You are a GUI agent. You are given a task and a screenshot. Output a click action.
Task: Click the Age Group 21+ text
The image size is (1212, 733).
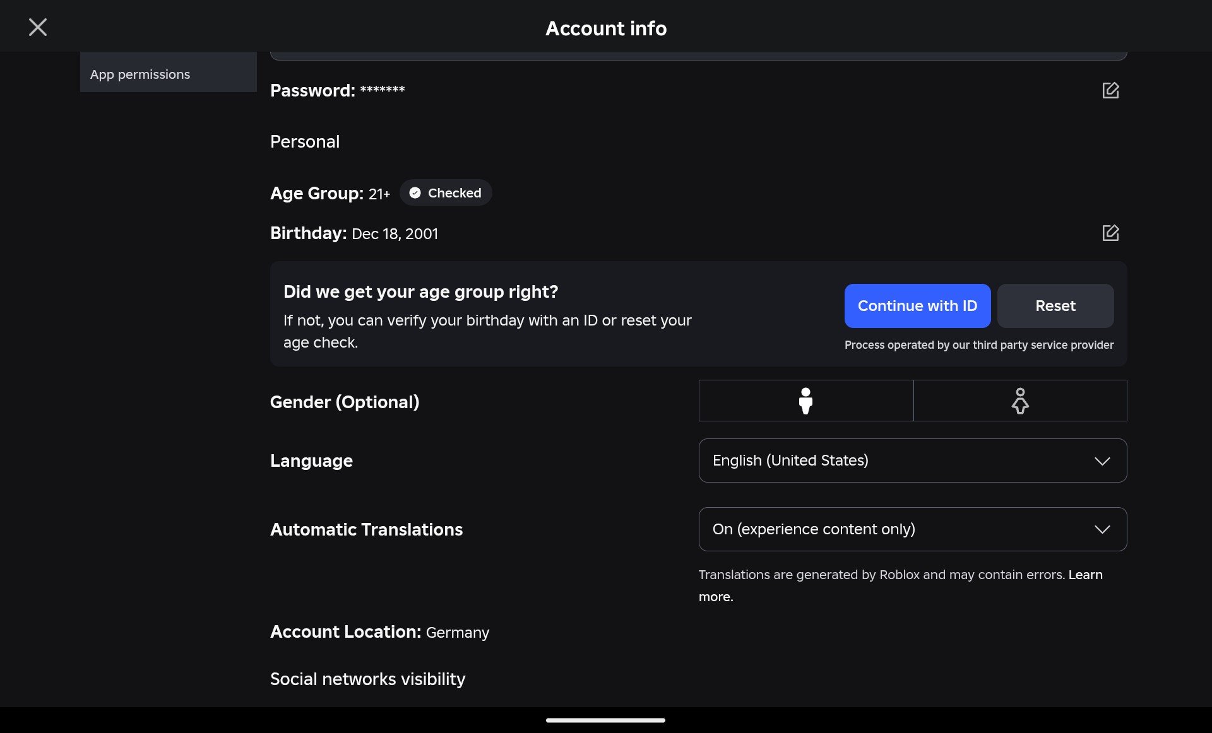point(330,194)
